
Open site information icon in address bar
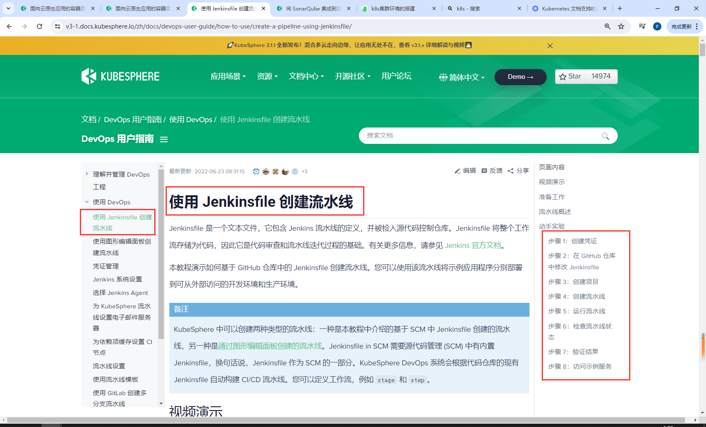58,26
